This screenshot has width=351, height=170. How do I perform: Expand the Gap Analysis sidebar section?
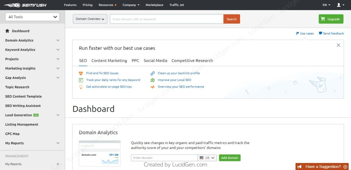click(58, 78)
